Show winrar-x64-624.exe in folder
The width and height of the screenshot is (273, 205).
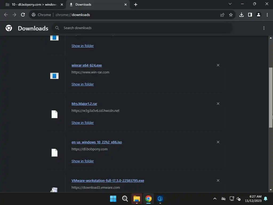tap(83, 84)
